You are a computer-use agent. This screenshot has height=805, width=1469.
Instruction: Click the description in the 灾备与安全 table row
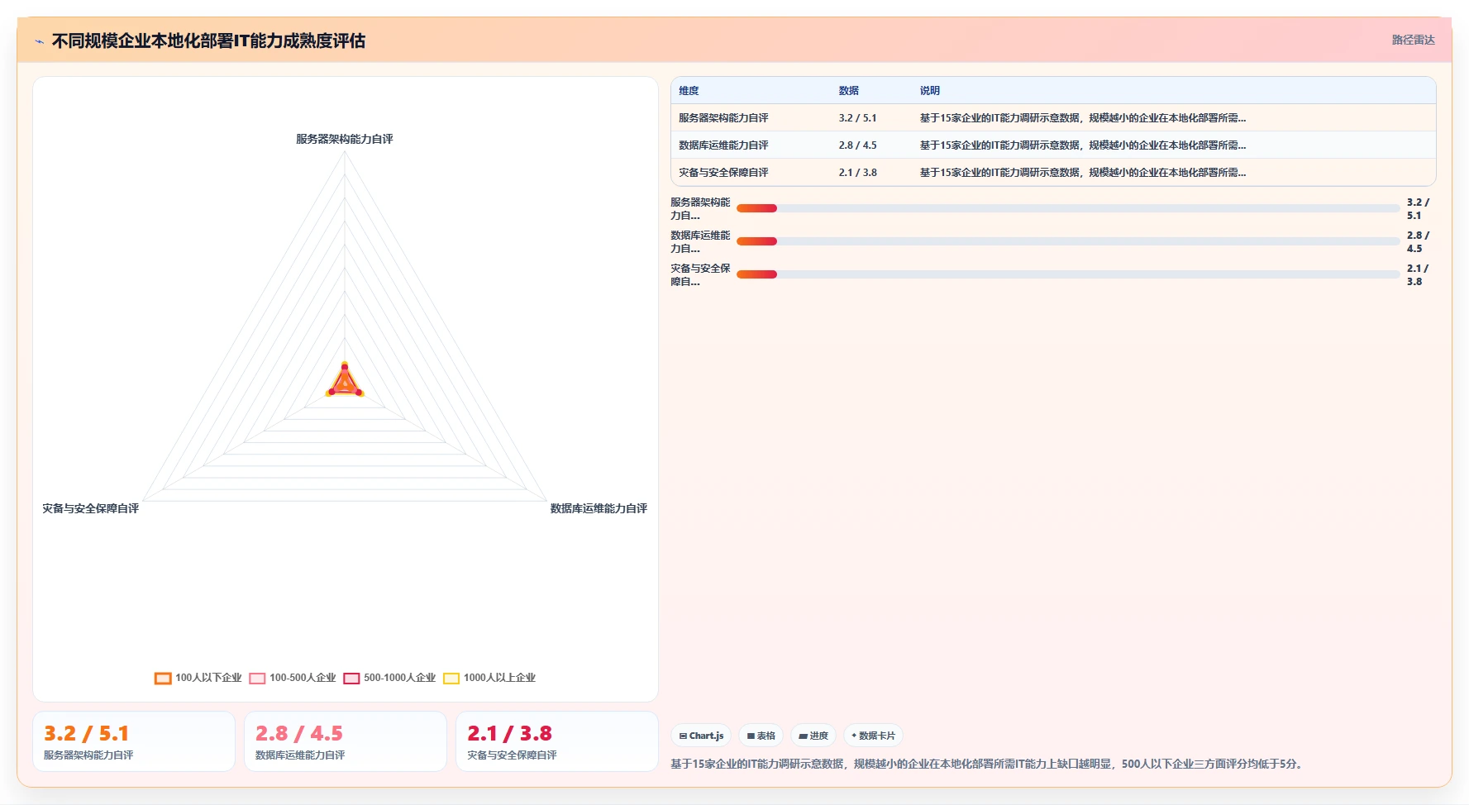click(x=1083, y=173)
